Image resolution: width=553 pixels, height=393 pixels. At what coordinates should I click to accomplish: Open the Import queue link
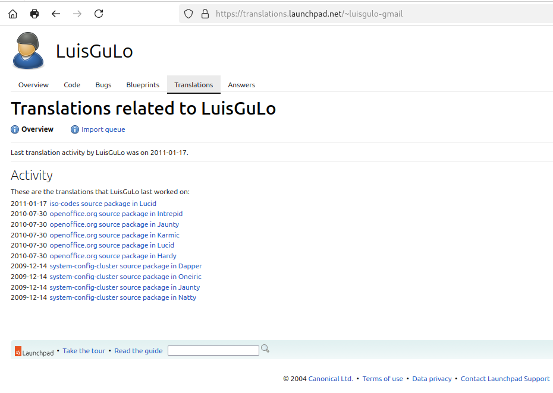click(103, 129)
